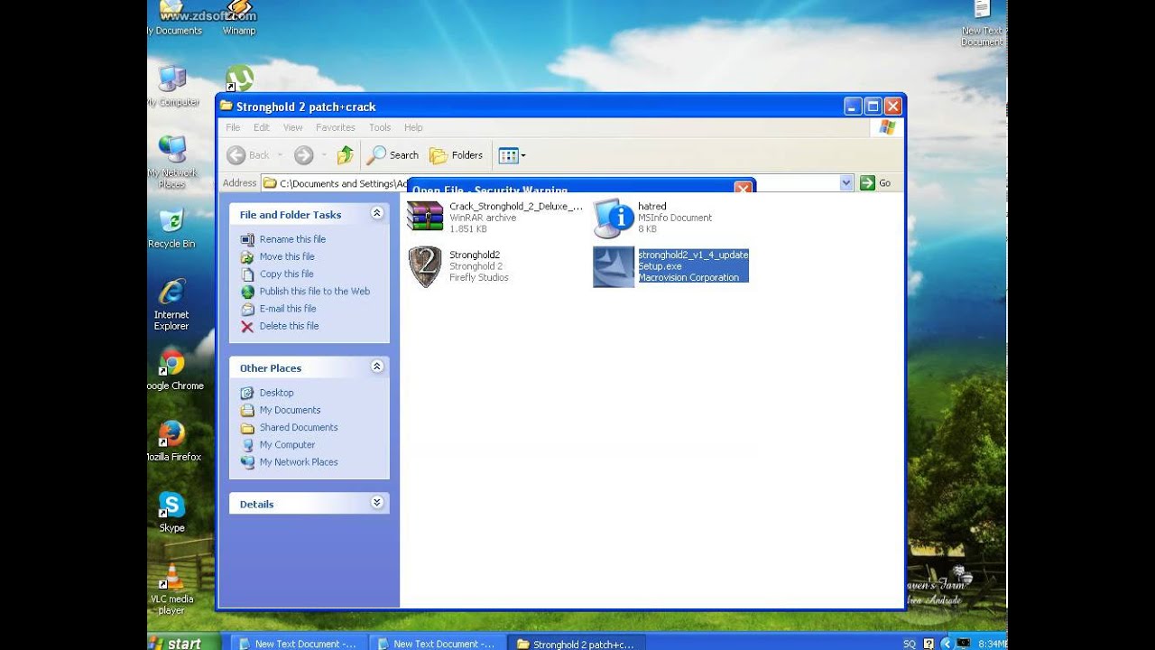The width and height of the screenshot is (1155, 650).
Task: Expand the Details panel
Action: (x=377, y=503)
